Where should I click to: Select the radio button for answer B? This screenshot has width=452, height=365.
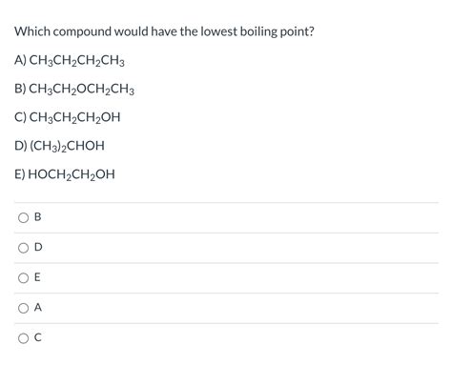(x=23, y=217)
